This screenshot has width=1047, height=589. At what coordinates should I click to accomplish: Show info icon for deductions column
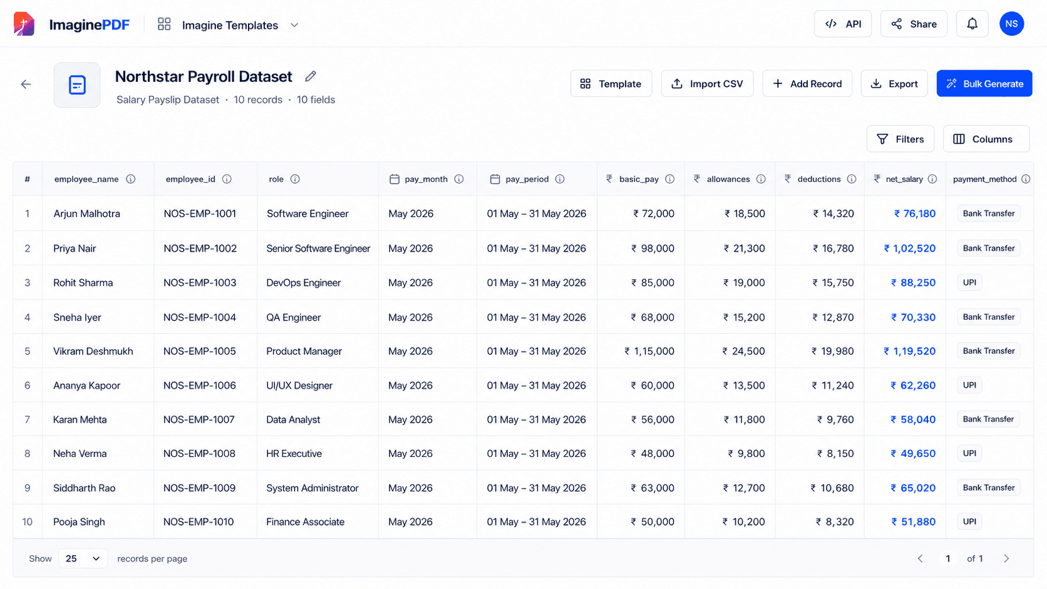tap(852, 179)
